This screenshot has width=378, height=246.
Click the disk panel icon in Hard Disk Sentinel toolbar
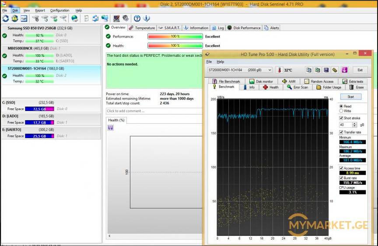[24, 18]
